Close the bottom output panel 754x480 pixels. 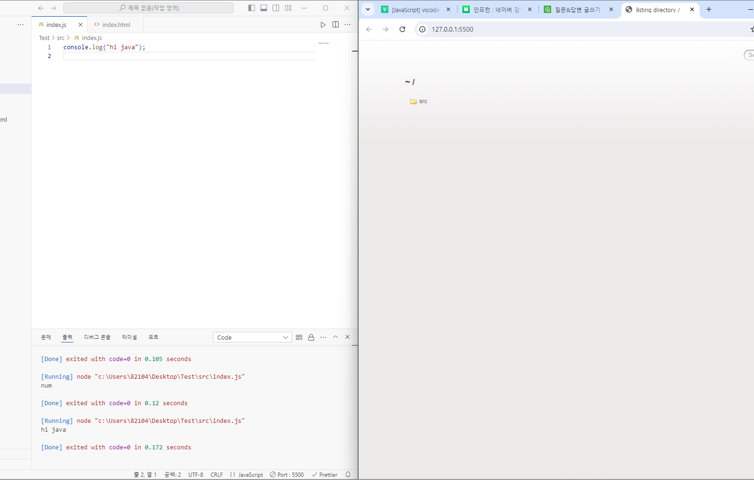pyautogui.click(x=347, y=337)
